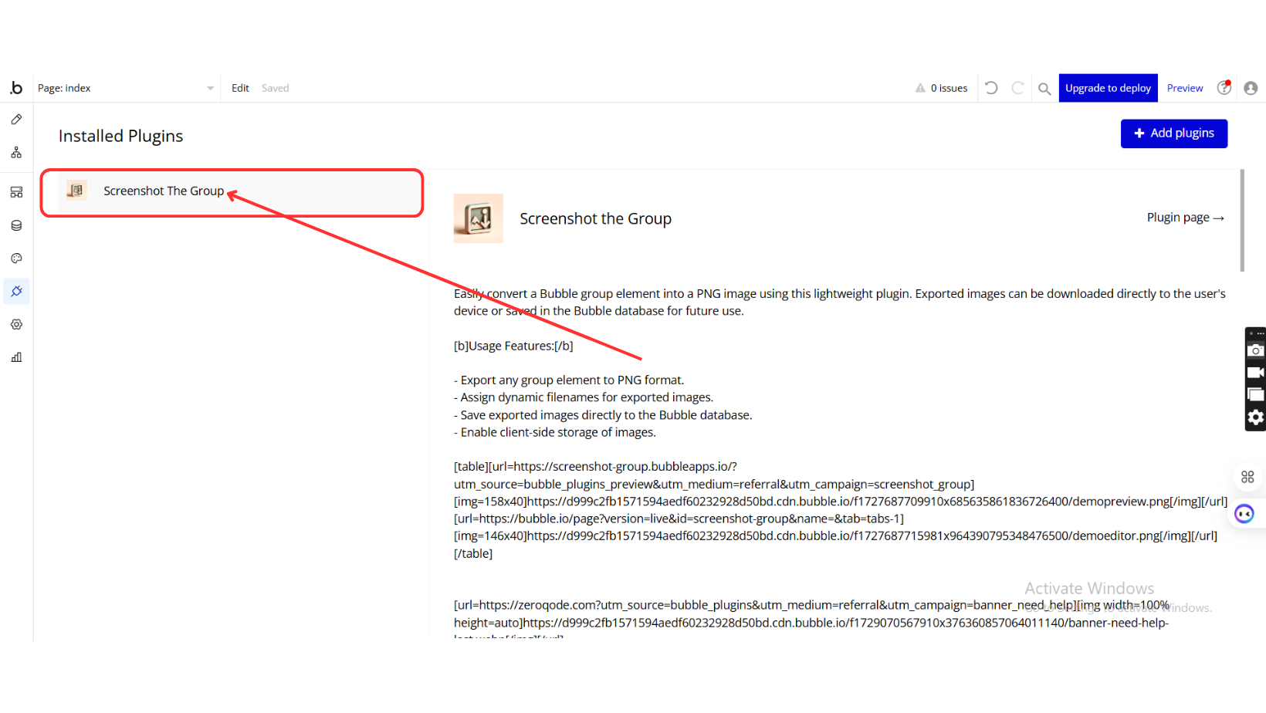This screenshot has height=713, width=1266.
Task: Click the Export any group element line
Action: 569,380
